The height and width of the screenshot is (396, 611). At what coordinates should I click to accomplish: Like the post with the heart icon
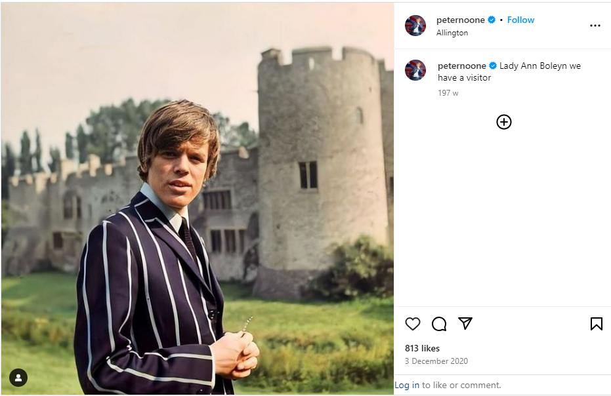pyautogui.click(x=413, y=324)
